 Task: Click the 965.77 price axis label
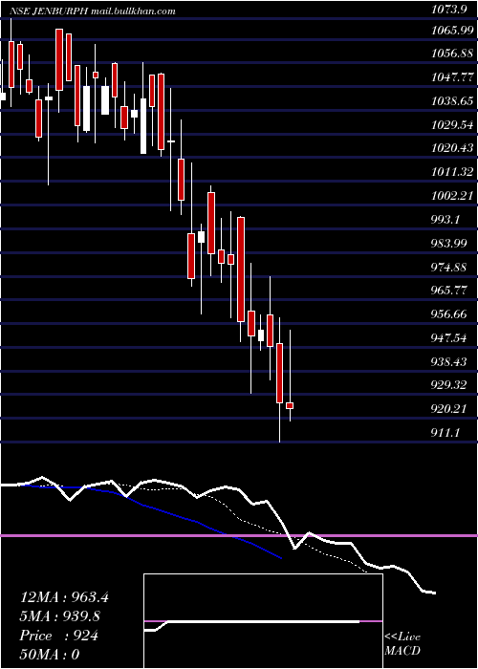450,291
